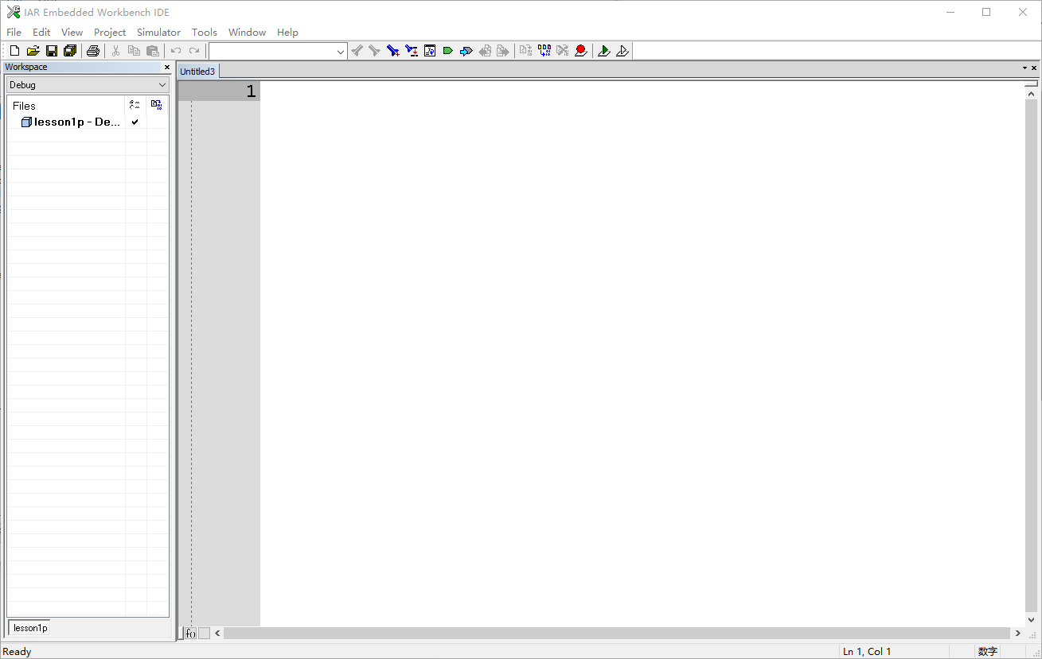Print the document with the printer icon
This screenshot has width=1042, height=659.
[x=93, y=51]
